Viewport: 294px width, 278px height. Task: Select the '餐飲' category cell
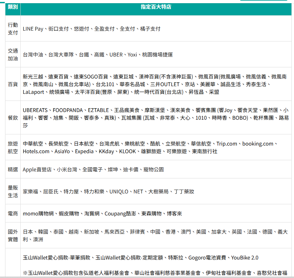(x=13, y=118)
